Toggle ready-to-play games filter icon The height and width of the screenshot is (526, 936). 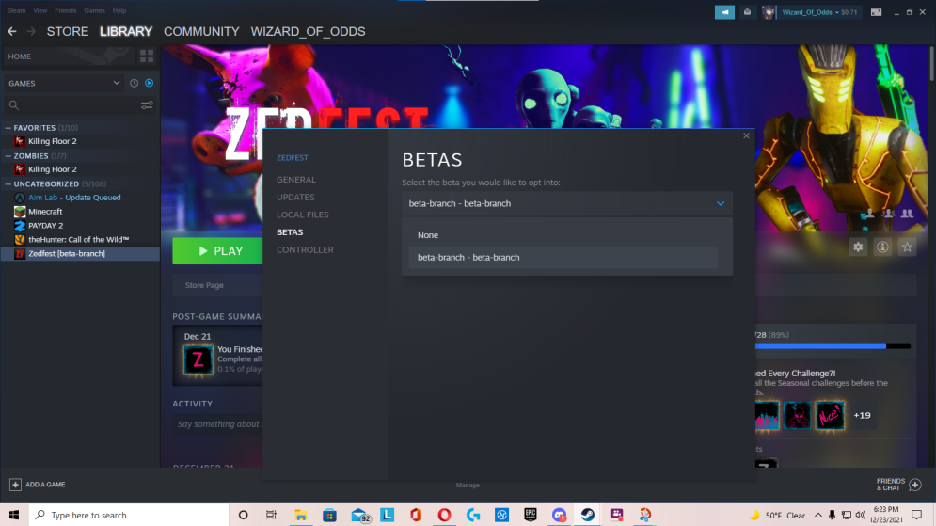[x=150, y=83]
